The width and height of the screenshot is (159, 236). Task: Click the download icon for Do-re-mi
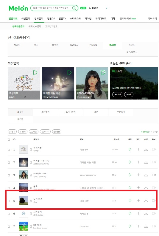pyautogui.click(x=146, y=226)
